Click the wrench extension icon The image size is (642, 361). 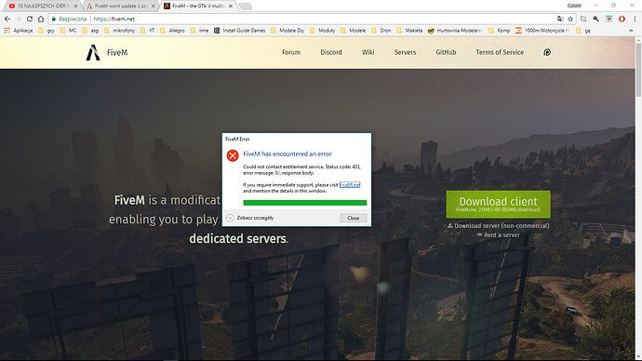click(x=595, y=19)
